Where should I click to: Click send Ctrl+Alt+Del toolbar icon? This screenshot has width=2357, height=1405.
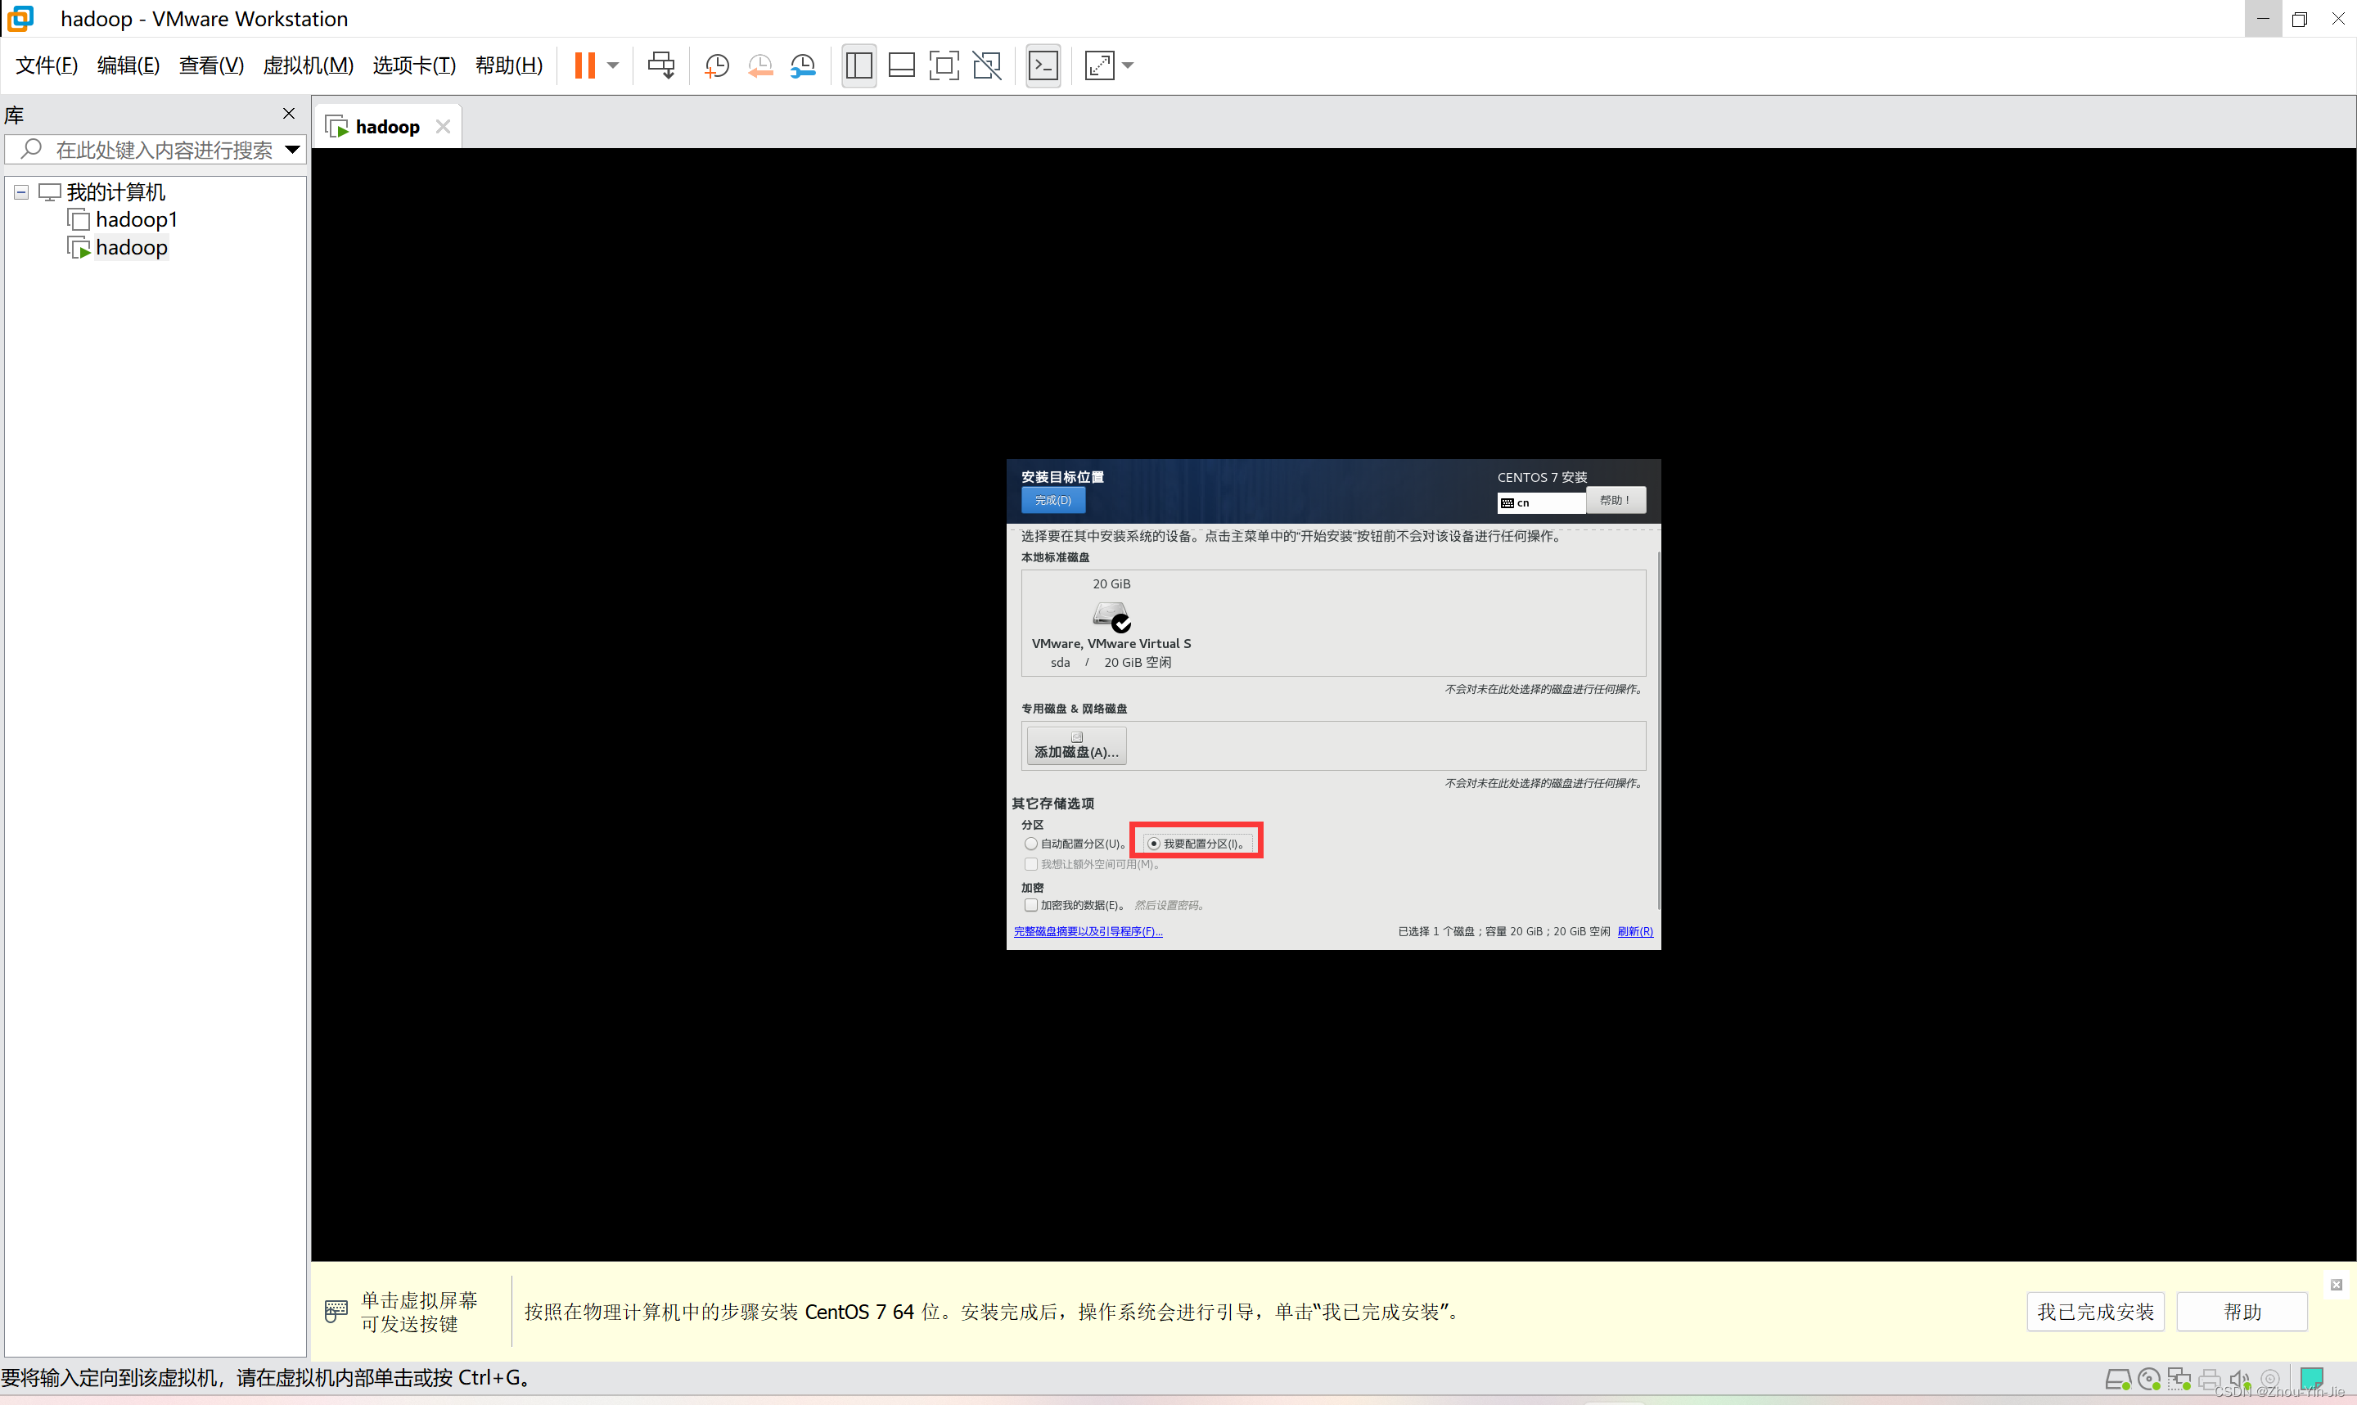click(x=660, y=65)
